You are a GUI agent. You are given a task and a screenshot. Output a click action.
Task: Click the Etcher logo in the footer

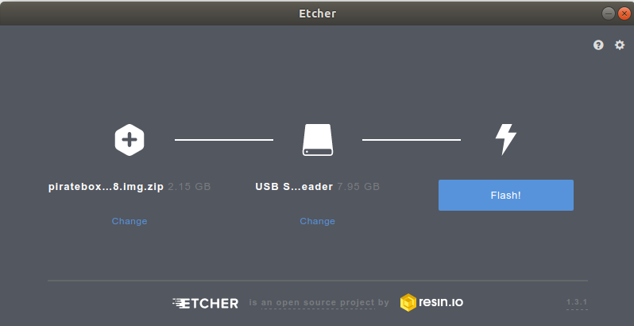click(x=206, y=303)
